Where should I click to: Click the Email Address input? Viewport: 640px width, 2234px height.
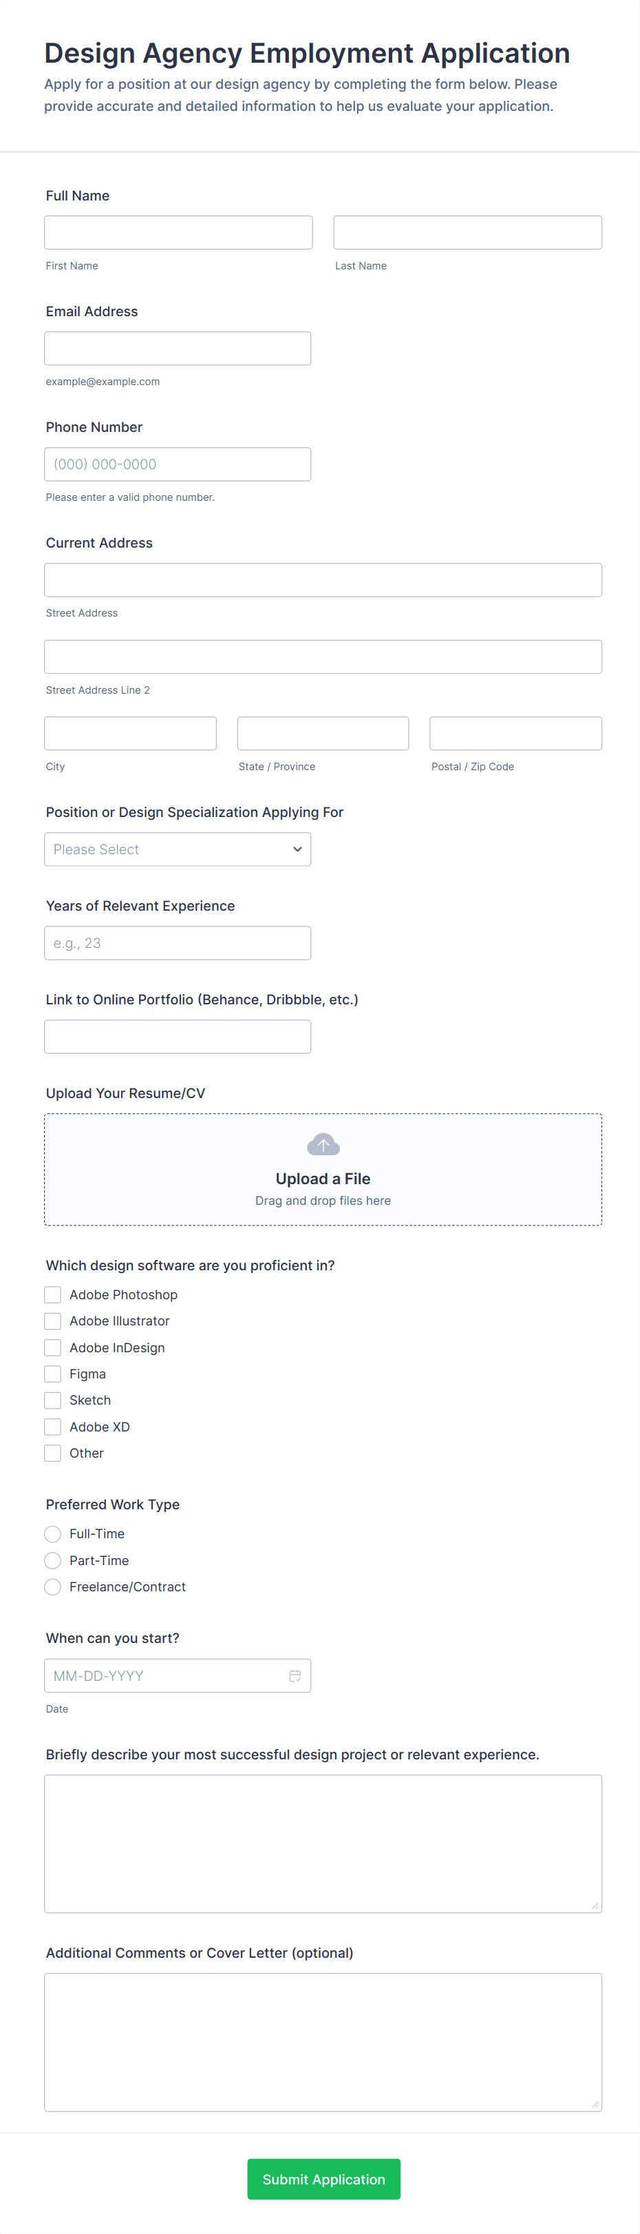pos(178,349)
